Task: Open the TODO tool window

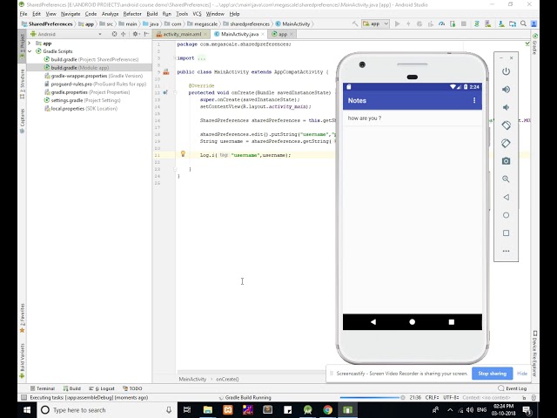Action: click(132, 388)
